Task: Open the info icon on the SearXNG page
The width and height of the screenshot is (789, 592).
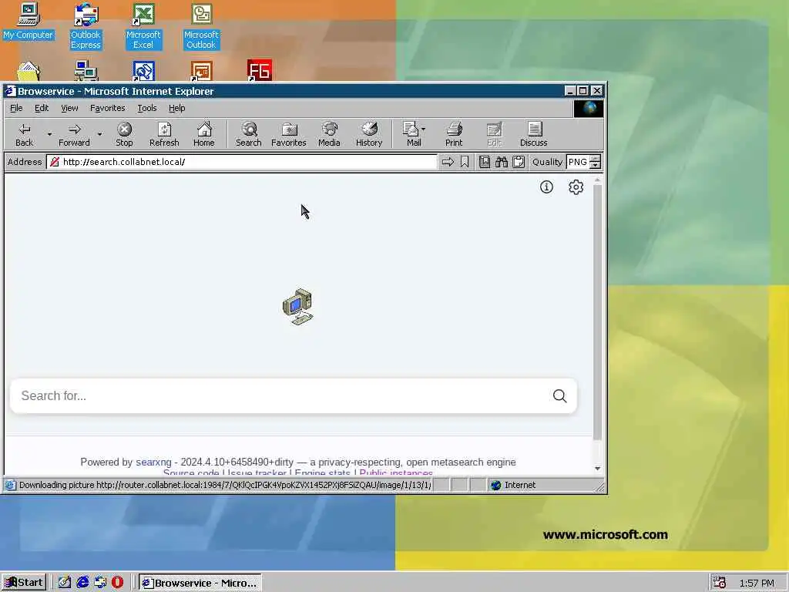Action: coord(546,187)
